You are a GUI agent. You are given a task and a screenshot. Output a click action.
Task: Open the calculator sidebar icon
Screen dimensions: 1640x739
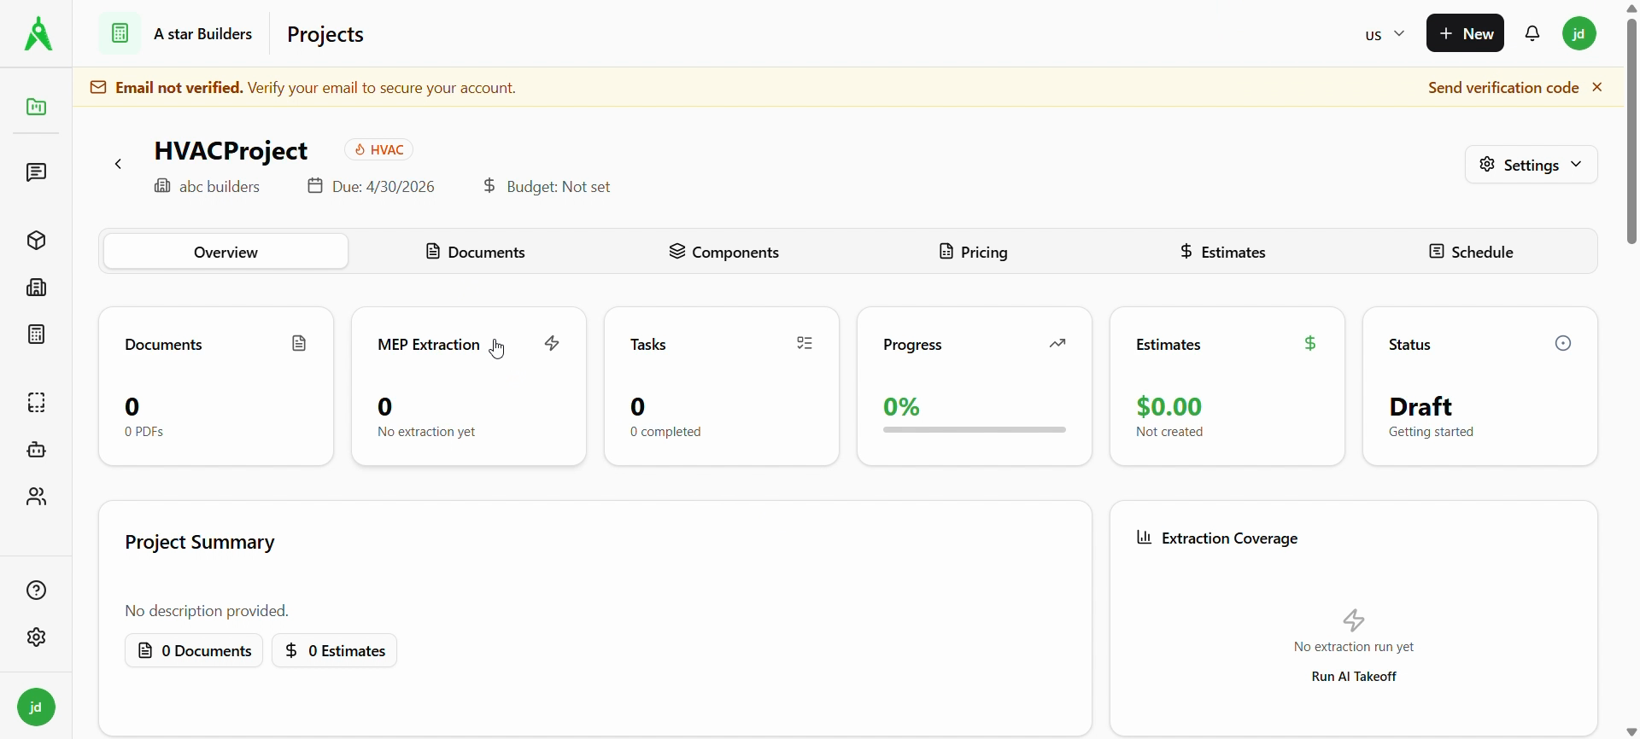point(36,335)
